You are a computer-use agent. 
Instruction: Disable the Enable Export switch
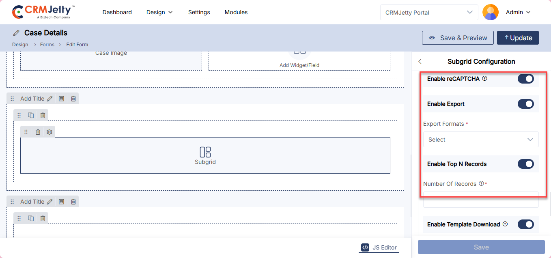click(525, 104)
